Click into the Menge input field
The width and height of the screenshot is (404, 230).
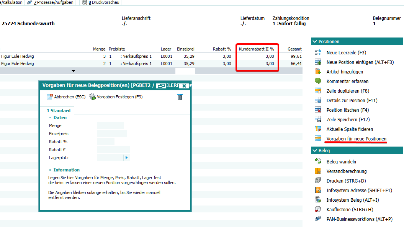pyautogui.click(x=110, y=126)
